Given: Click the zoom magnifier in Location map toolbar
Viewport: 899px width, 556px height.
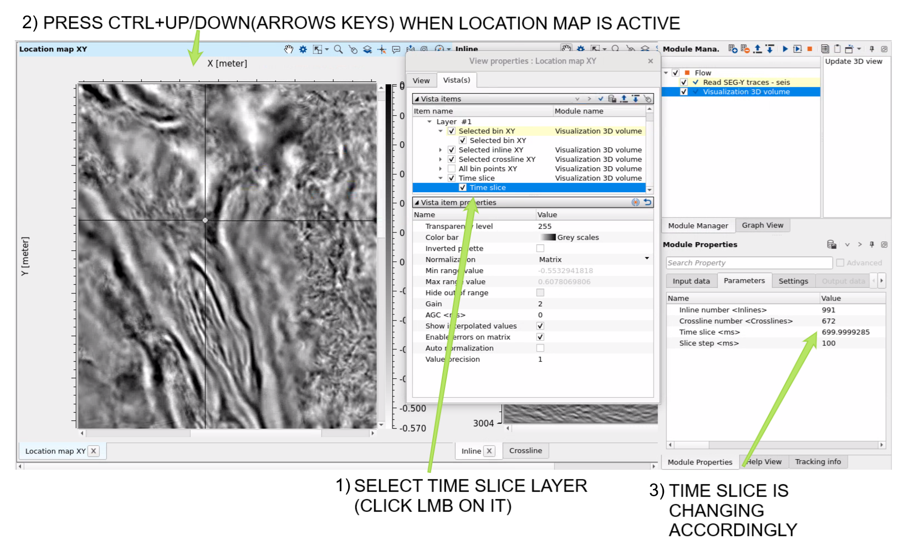Looking at the screenshot, I should pos(338,49).
